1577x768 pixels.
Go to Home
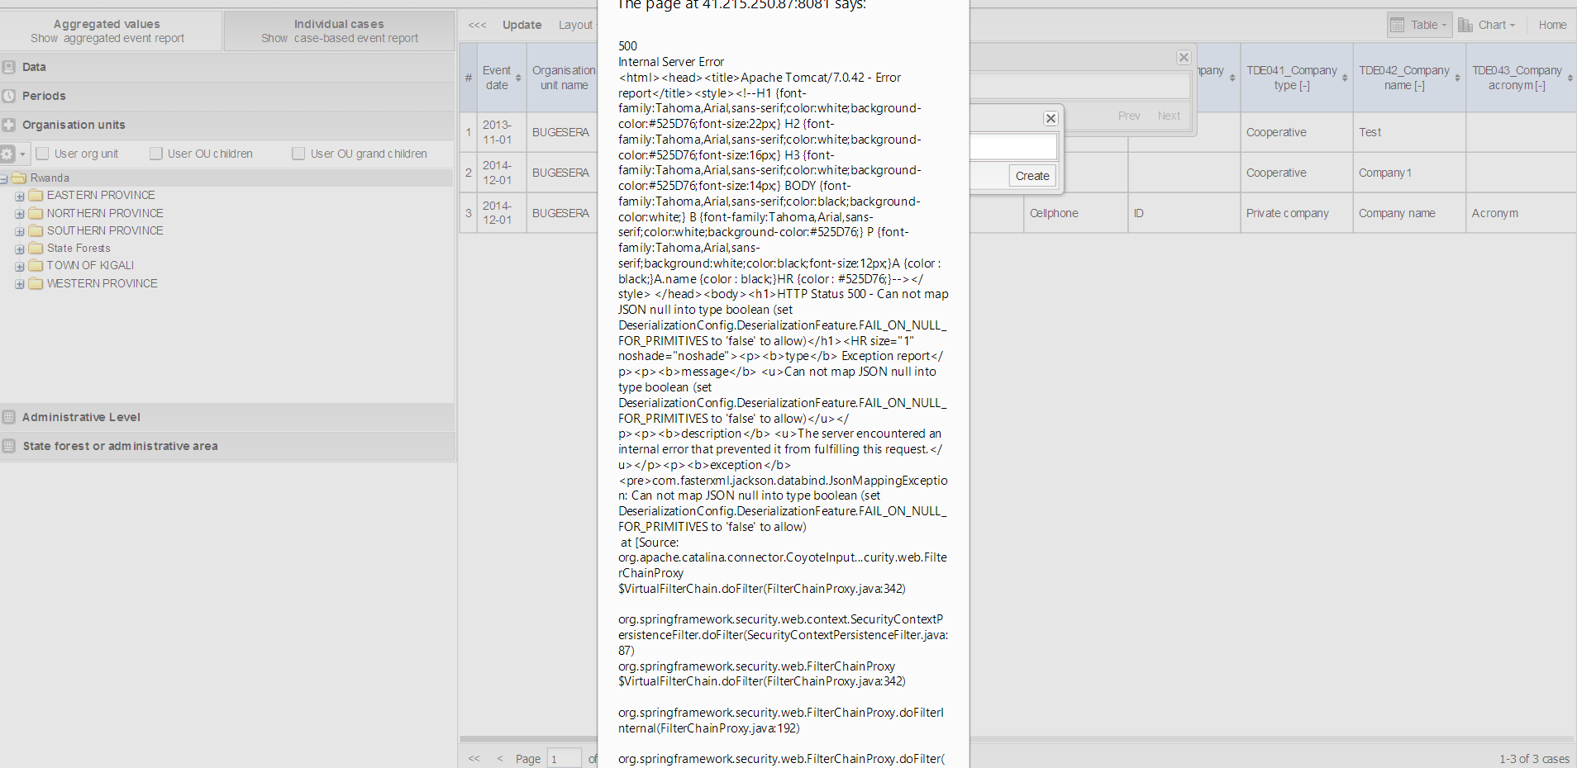1552,25
